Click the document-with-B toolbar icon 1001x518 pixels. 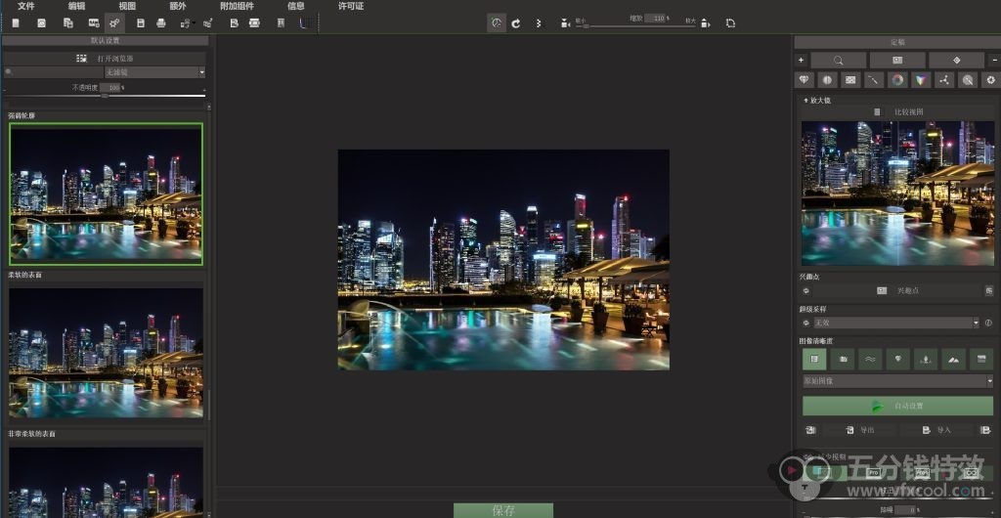(234, 22)
